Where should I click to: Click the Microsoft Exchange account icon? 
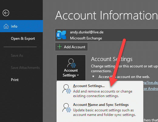[61, 35]
